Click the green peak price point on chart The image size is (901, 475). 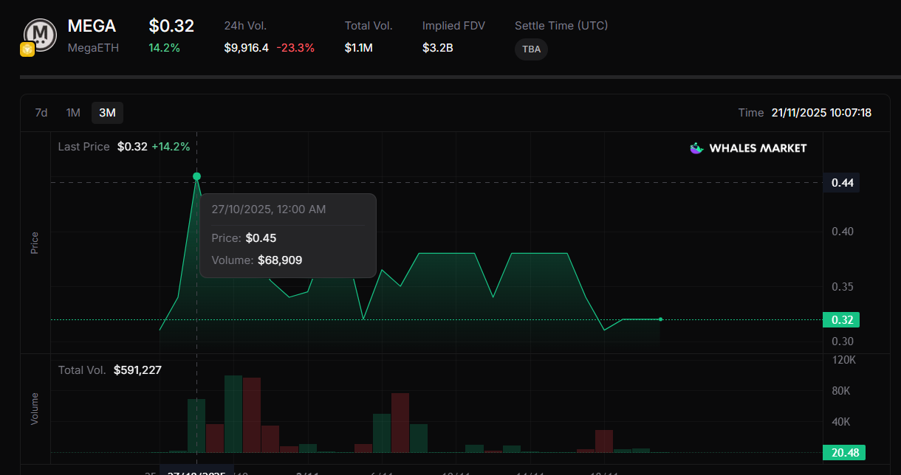tap(196, 176)
